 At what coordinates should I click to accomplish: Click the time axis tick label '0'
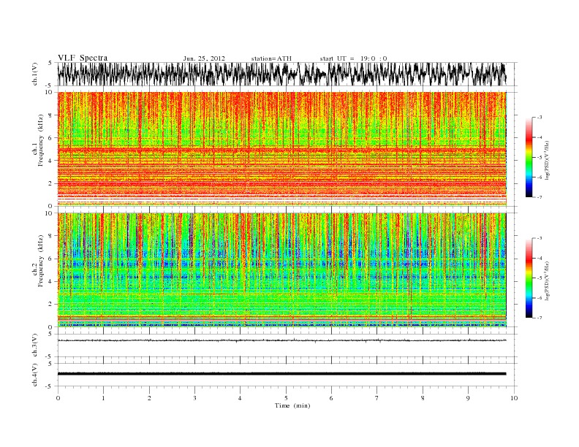click(58, 398)
